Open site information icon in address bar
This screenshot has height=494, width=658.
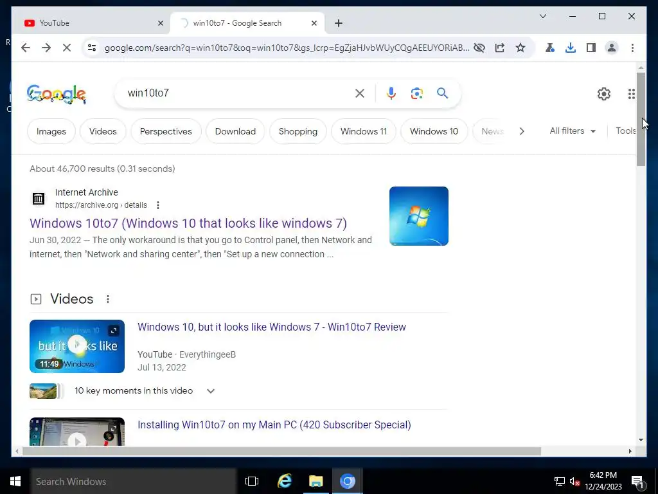pos(92,48)
